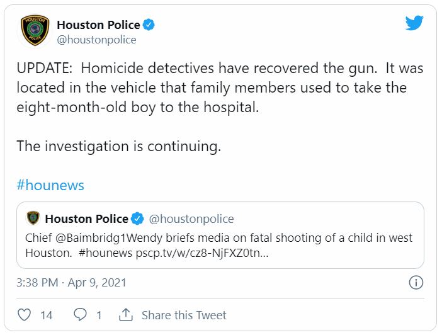The width and height of the screenshot is (442, 335).
Task: Click verified badge in quoted tweet
Action: tap(138, 219)
